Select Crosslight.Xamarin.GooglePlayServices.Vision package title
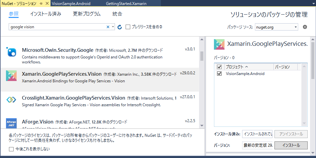The image size is (316, 158). (73, 98)
